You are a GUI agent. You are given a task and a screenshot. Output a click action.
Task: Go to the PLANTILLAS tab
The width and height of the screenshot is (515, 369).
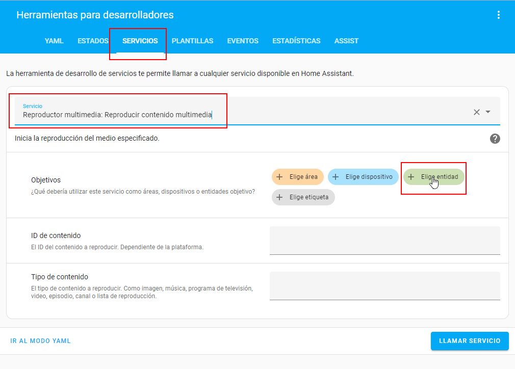(192, 41)
